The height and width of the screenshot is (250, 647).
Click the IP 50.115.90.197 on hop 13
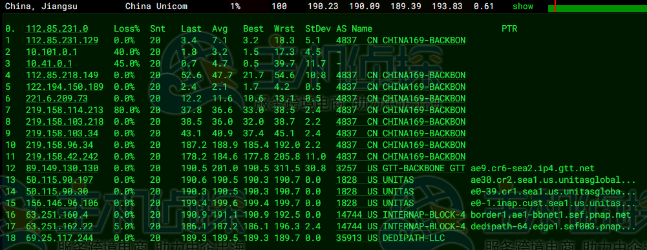coord(59,180)
